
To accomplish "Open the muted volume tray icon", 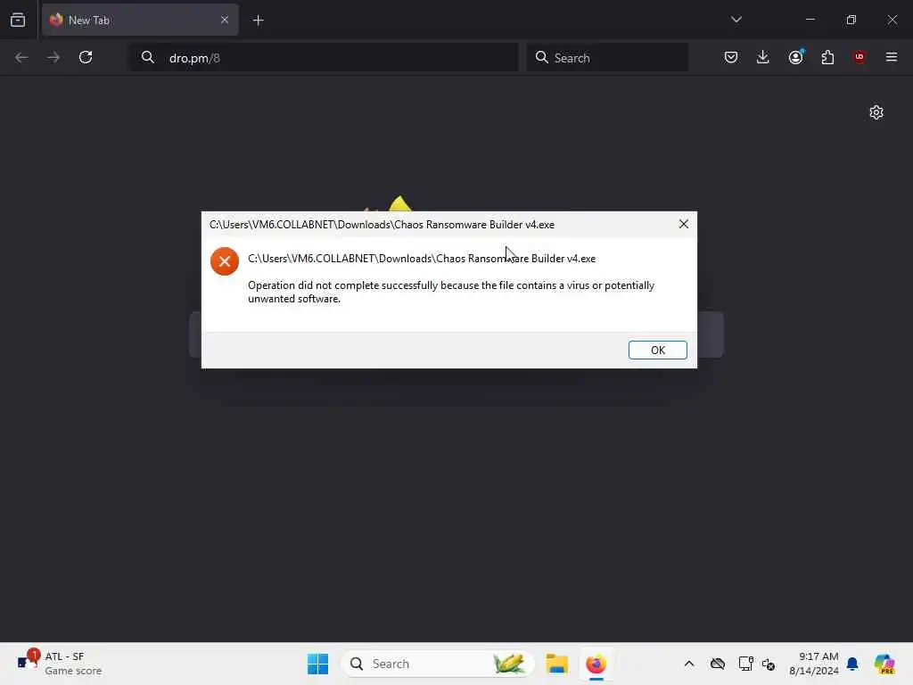I will point(769,664).
